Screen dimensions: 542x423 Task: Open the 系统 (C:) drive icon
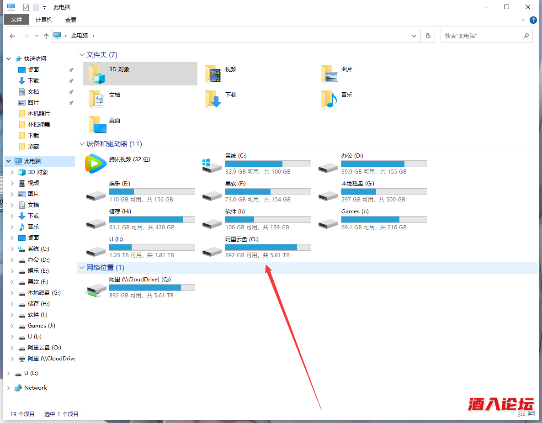212,165
